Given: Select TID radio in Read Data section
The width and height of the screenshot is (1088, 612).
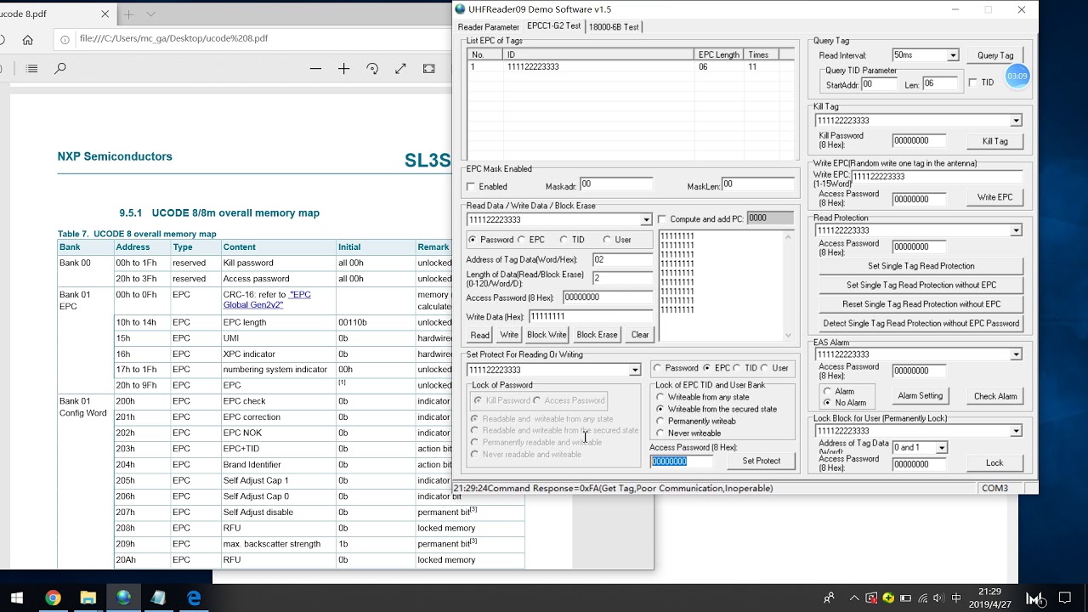Looking at the screenshot, I should tap(564, 240).
